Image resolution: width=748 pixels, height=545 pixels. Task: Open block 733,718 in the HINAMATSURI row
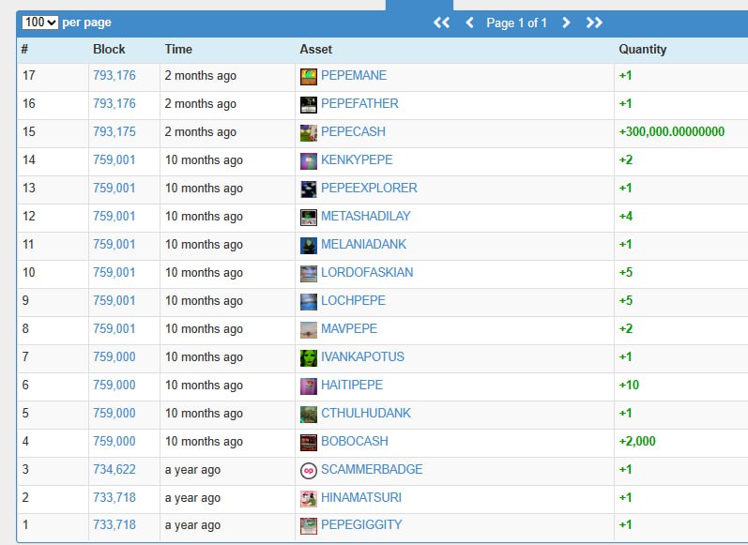coord(114,497)
